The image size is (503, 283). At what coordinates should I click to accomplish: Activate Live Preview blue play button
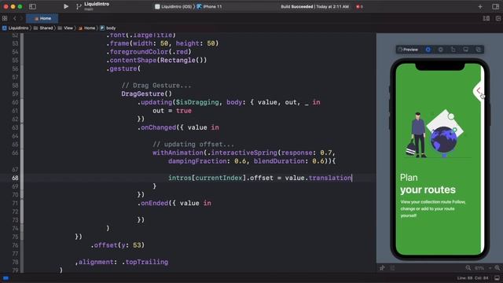click(428, 50)
